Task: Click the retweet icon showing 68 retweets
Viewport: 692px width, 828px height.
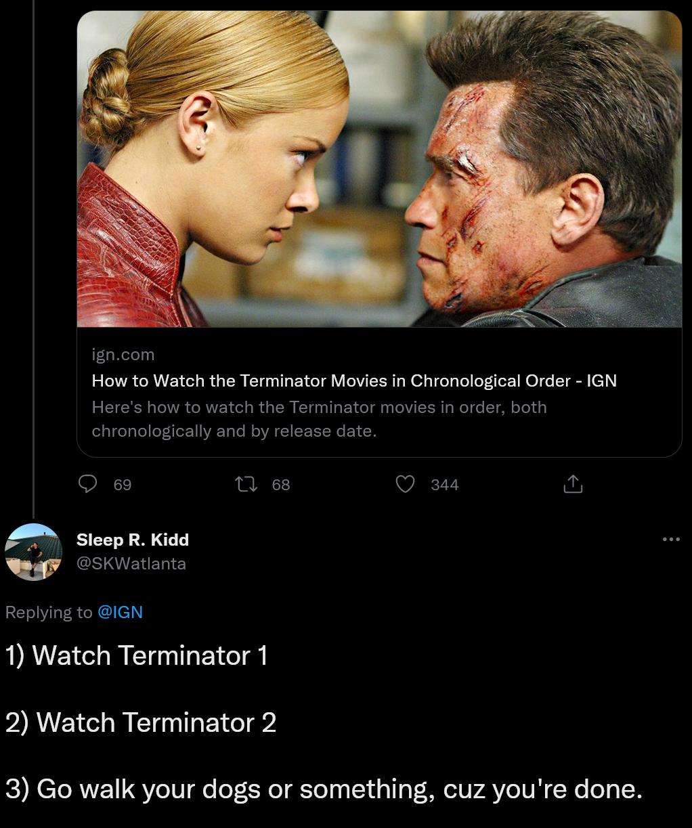Action: (246, 484)
